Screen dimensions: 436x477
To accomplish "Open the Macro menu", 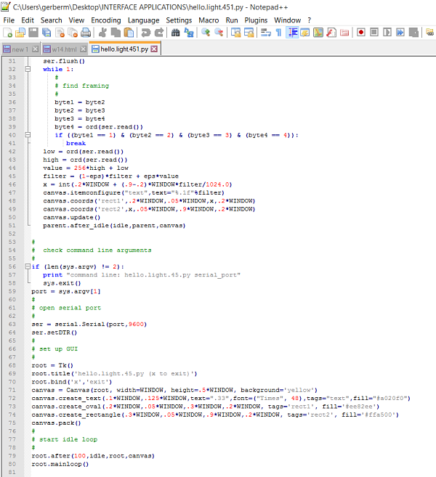I will [209, 20].
